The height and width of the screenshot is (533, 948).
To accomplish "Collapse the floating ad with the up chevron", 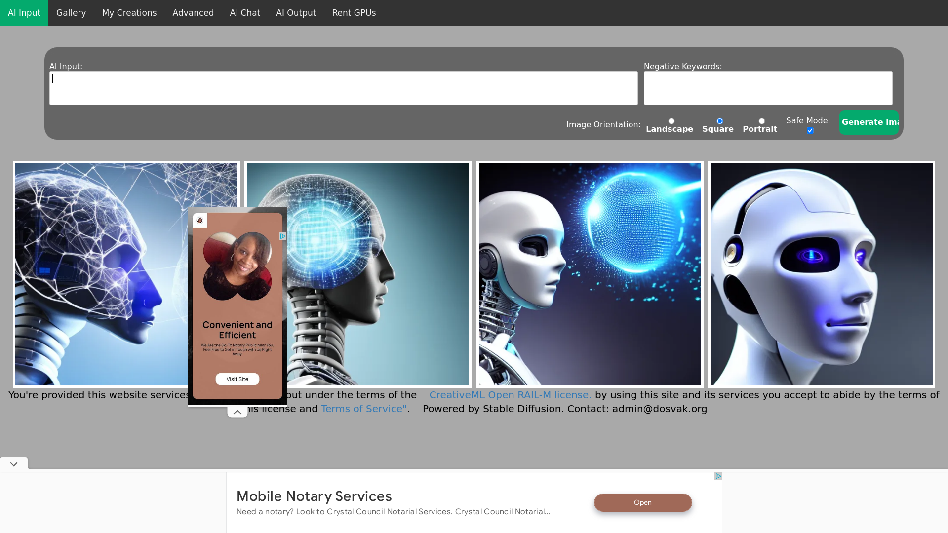I will coord(237,412).
